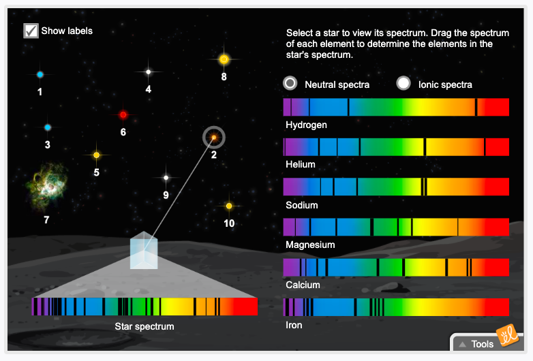
Task: Select yellow star number 8
Action: (224, 59)
